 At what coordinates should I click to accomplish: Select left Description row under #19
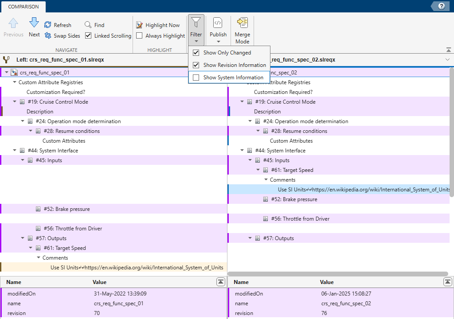[113, 112]
